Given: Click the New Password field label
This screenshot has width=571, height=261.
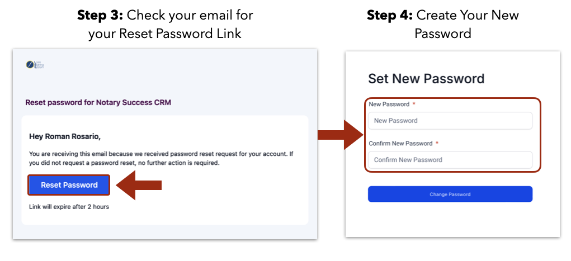Looking at the screenshot, I should (x=389, y=104).
